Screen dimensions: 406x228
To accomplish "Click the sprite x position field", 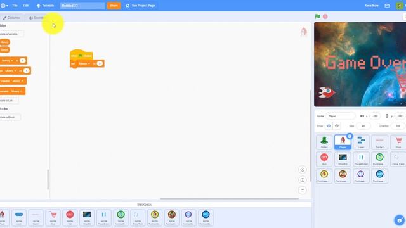I will [x=375, y=116].
